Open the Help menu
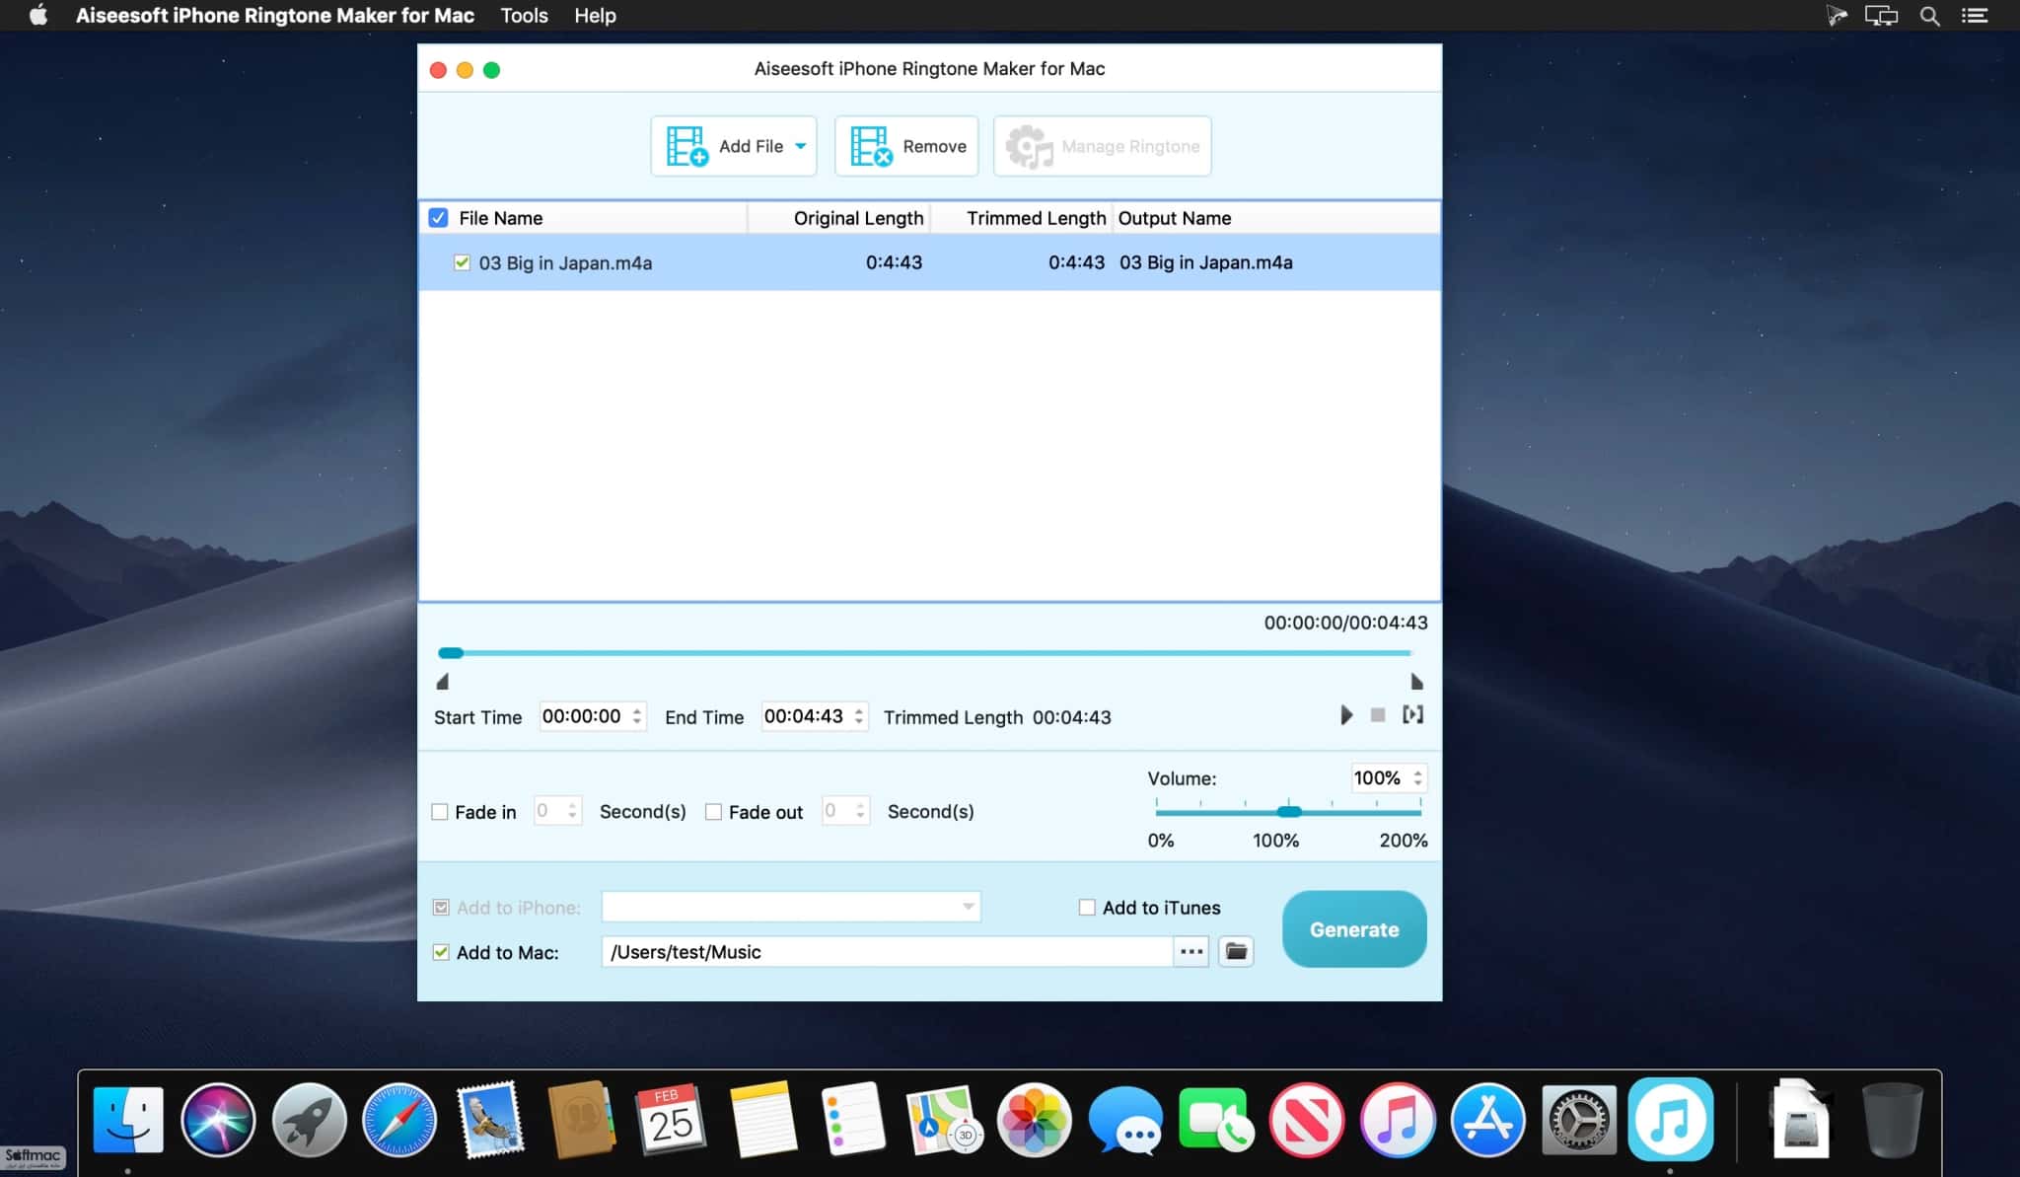Image resolution: width=2020 pixels, height=1177 pixels. [x=595, y=16]
